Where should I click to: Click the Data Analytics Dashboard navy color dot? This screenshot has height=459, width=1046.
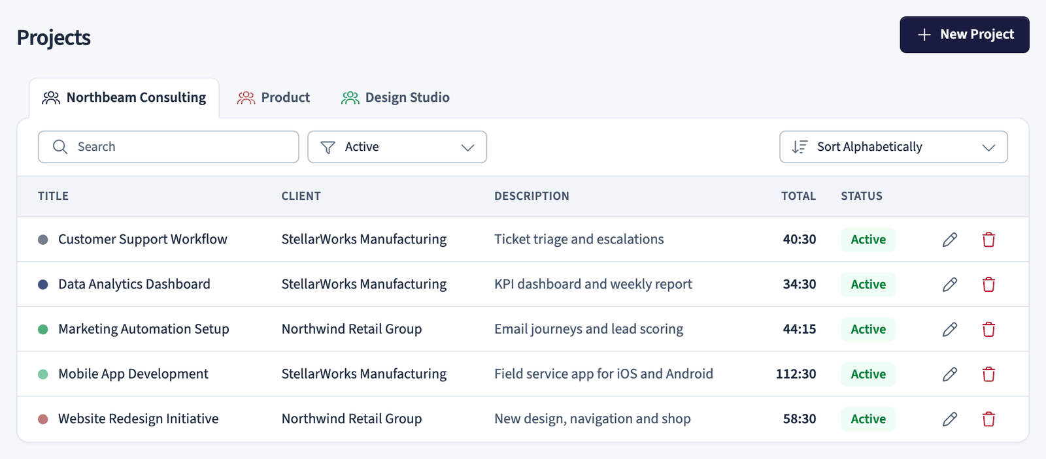pyautogui.click(x=43, y=284)
